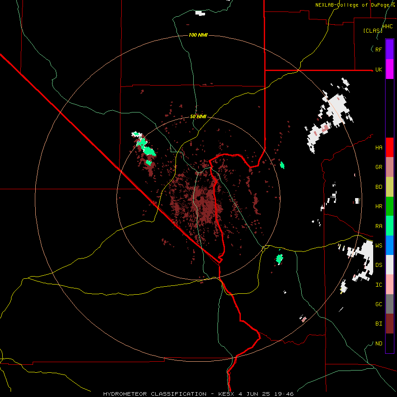Choose the mint green RA legend swatch

[x=390, y=226]
